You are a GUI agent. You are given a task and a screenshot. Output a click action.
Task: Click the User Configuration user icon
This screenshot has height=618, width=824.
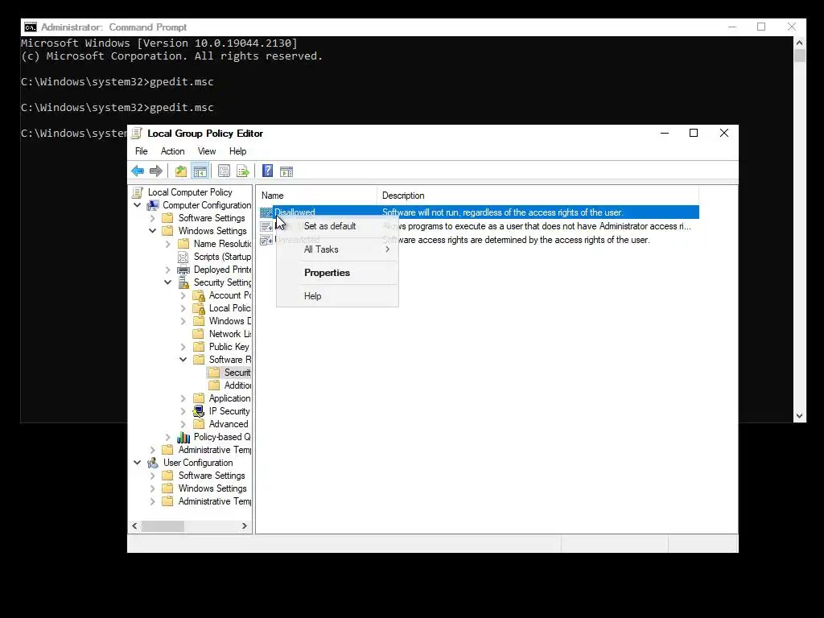pyautogui.click(x=153, y=463)
